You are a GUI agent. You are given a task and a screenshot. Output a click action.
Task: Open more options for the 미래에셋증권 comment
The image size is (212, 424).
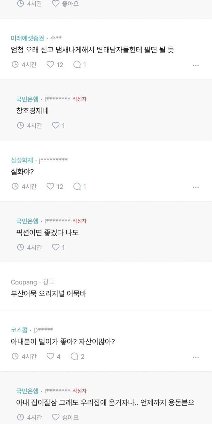click(196, 65)
